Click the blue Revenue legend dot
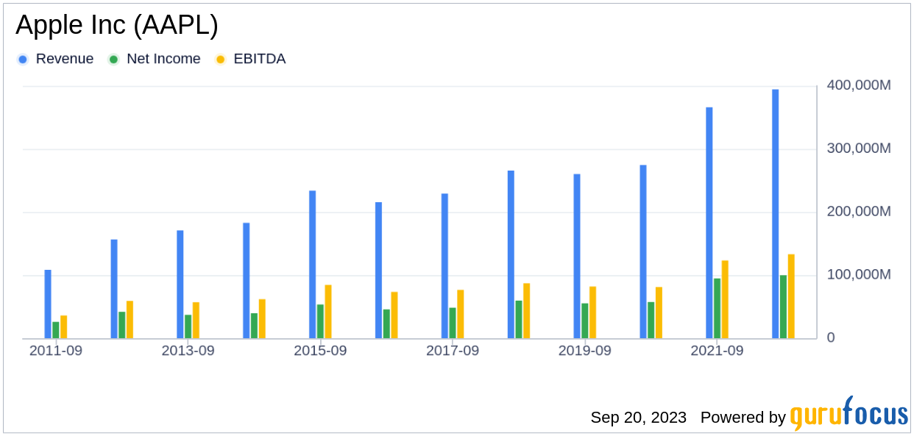This screenshot has height=436, width=914. click(24, 60)
